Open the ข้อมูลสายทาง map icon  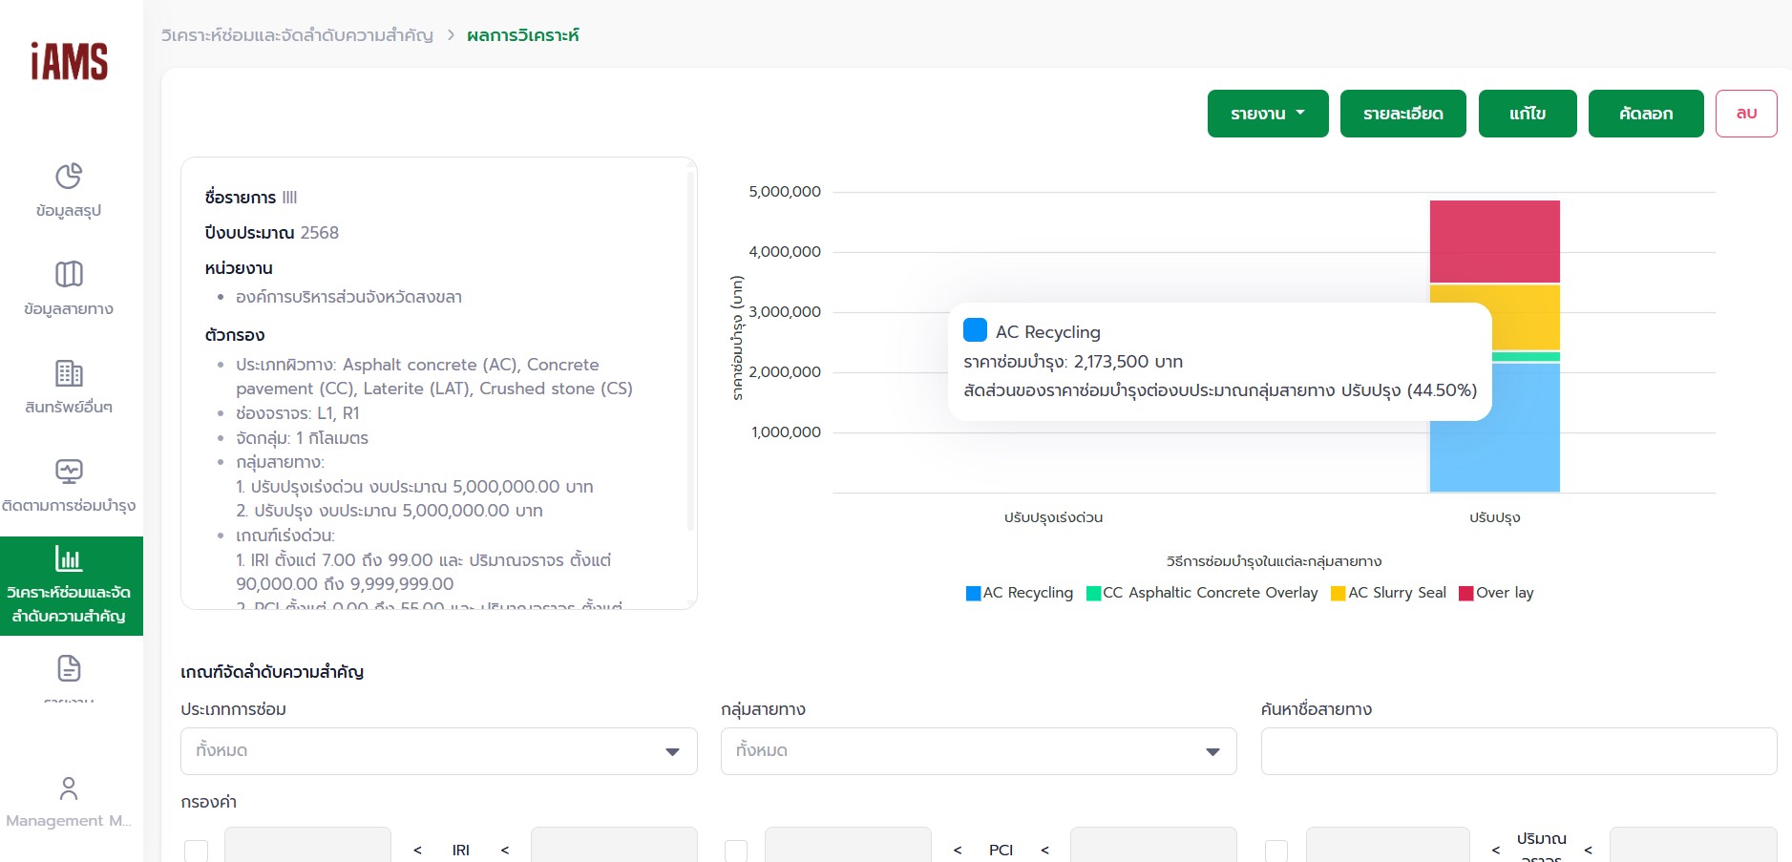[x=69, y=274]
